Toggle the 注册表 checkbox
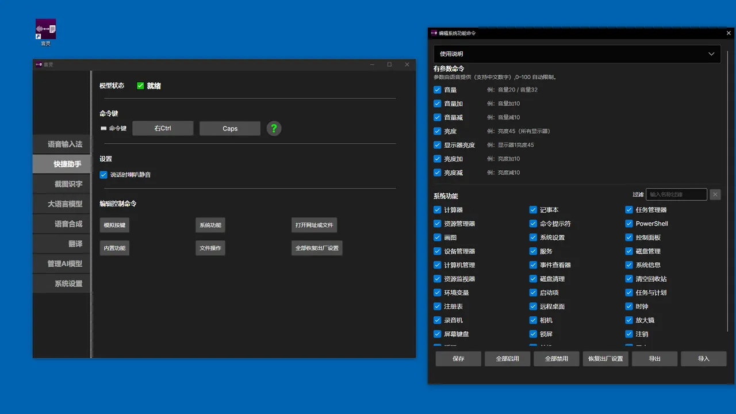The height and width of the screenshot is (414, 736). click(438, 306)
